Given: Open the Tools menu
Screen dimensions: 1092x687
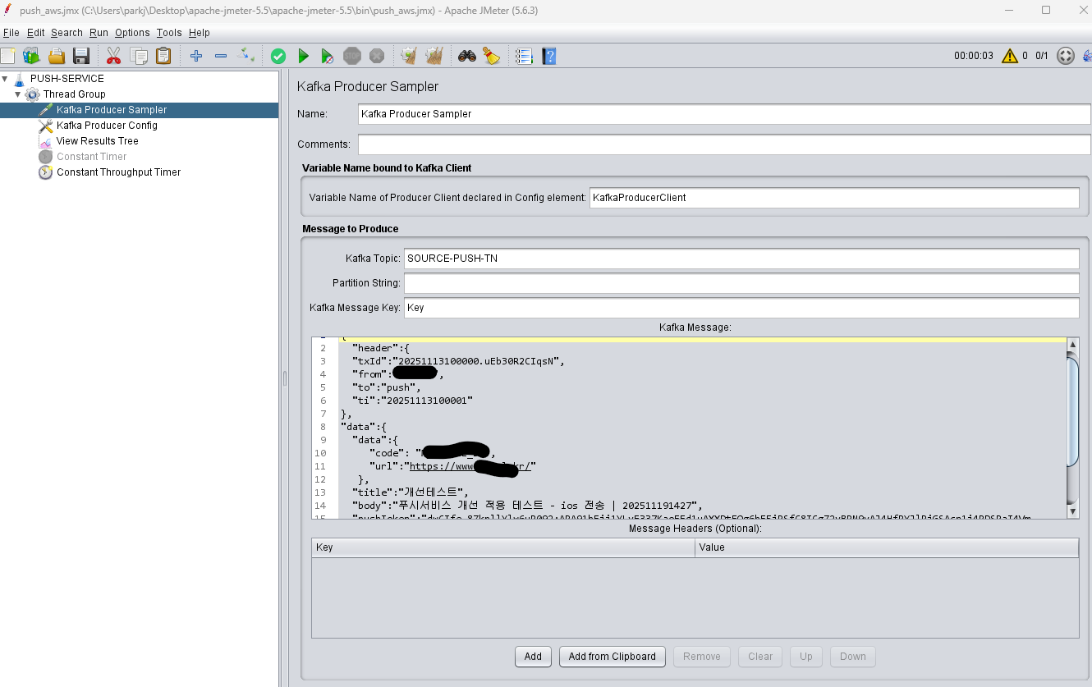Looking at the screenshot, I should (169, 33).
